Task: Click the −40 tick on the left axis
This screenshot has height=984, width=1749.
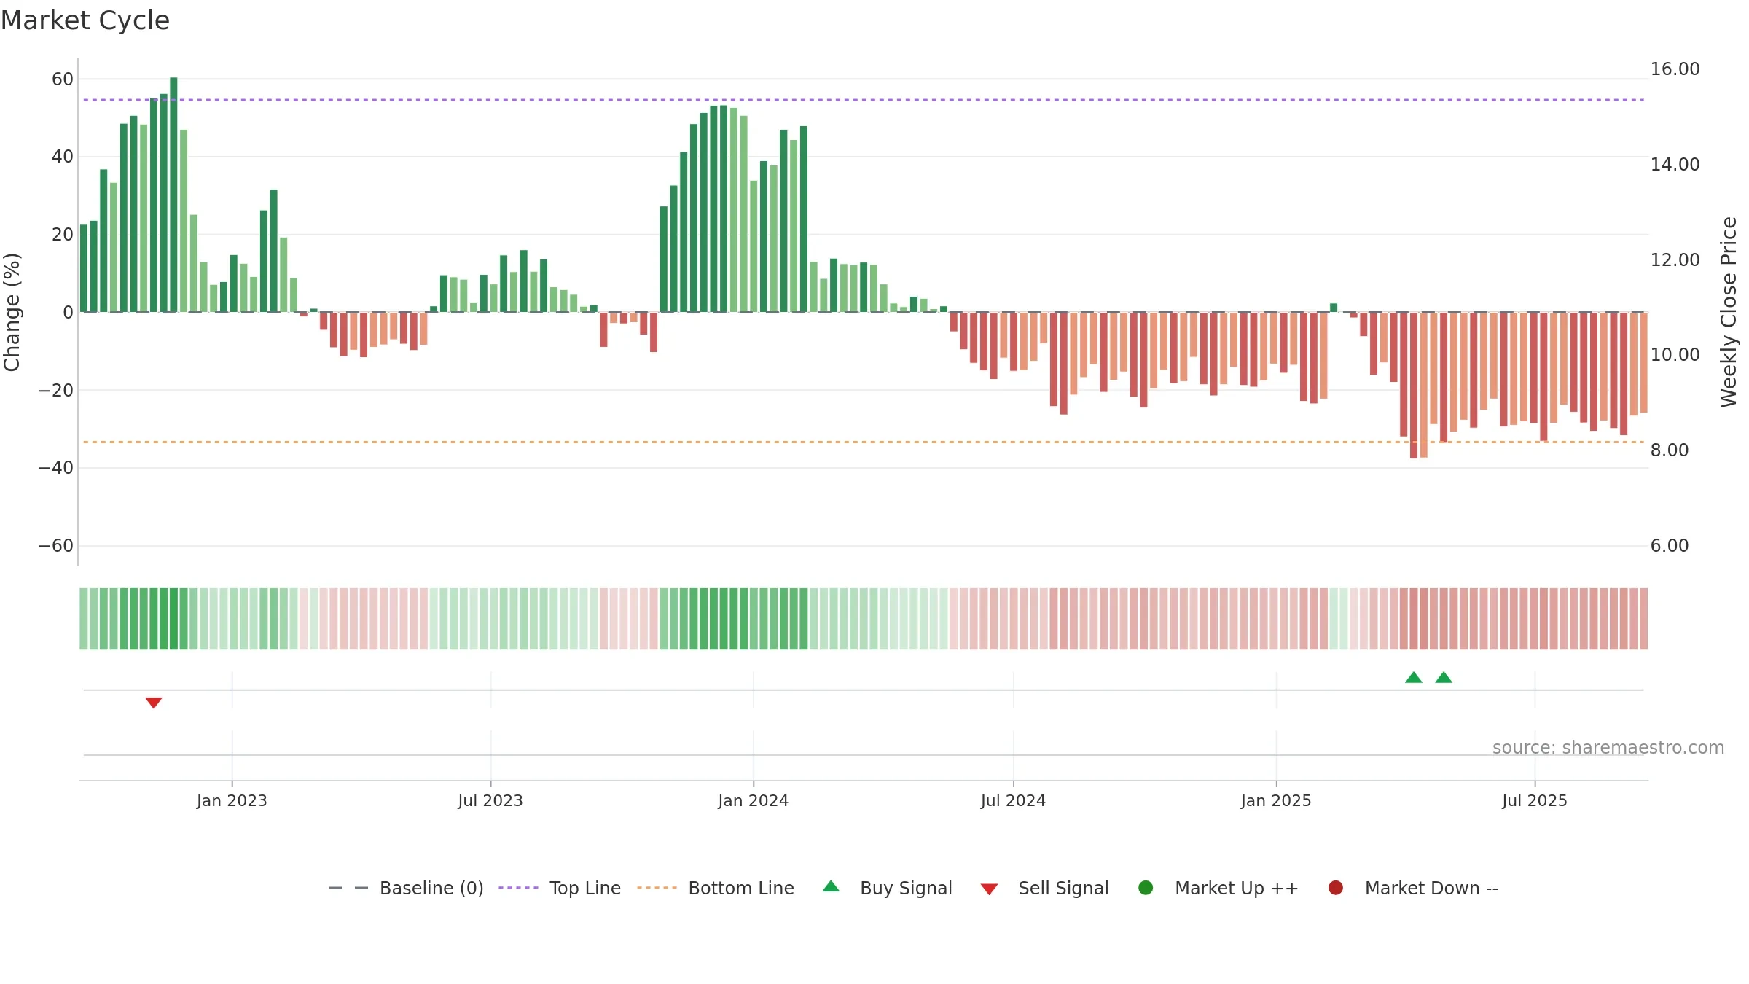Action: 55,467
